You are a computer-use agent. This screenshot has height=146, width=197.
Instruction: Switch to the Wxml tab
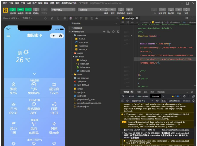coord(131,96)
